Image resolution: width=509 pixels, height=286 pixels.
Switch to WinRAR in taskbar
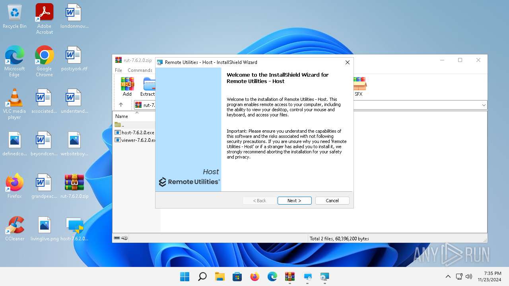click(x=290, y=276)
